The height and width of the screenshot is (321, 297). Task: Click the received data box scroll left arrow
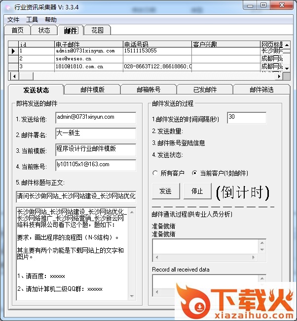pos(157,292)
